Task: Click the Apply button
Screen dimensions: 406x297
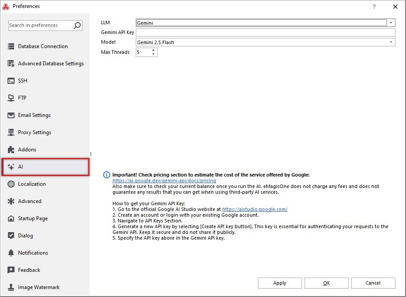Action: pos(279,283)
